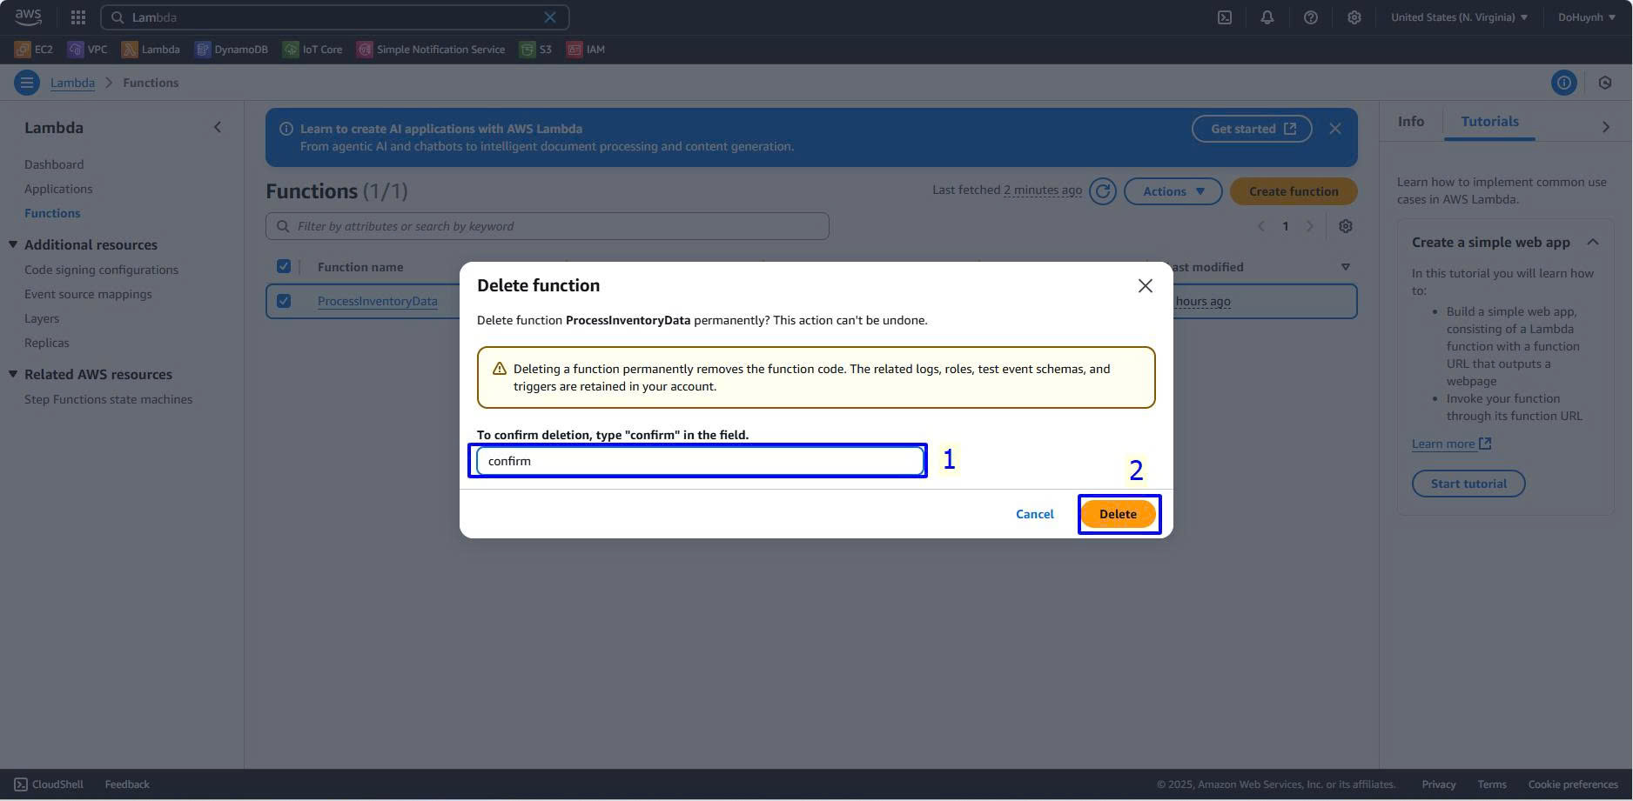Open the region selector United States (N. Virginia)
Image resolution: width=1633 pixels, height=801 pixels.
1459,17
